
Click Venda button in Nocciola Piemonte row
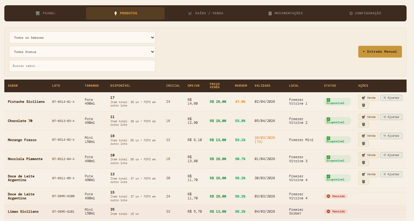[x=368, y=155]
